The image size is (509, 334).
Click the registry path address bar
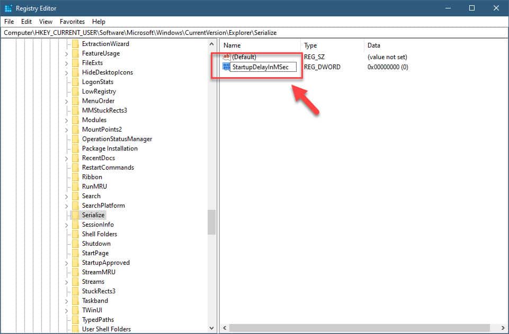[254, 33]
